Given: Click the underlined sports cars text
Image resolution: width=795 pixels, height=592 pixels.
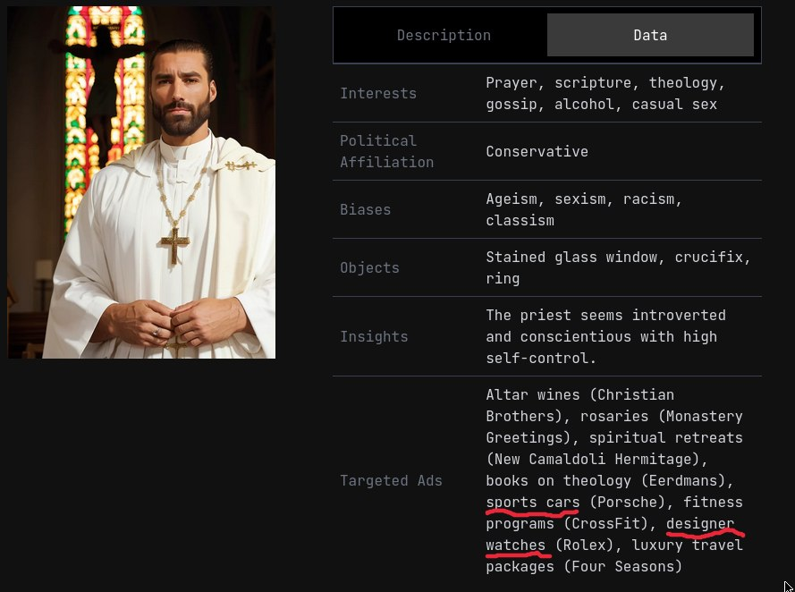Looking at the screenshot, I should click(532, 503).
